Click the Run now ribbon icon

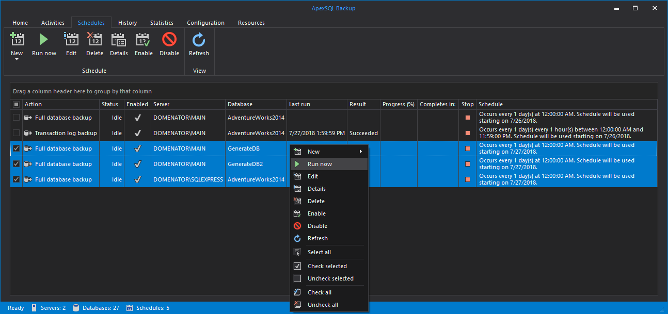coord(44,40)
